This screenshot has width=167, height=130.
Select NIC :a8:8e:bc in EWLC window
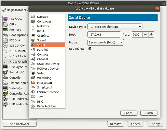tap(16, 56)
